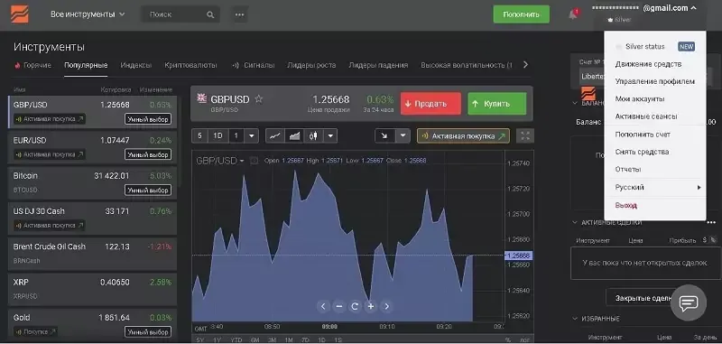The height and width of the screenshot is (344, 722).
Task: Zoom out the chart with minus
Action: point(339,306)
